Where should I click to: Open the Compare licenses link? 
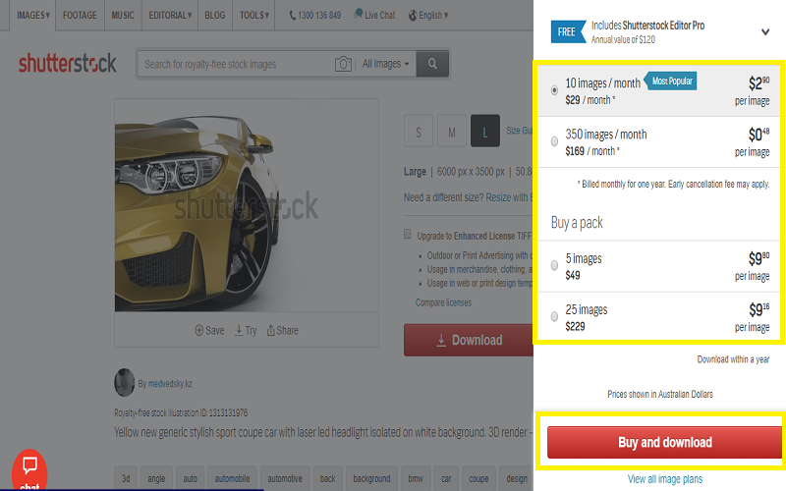(443, 302)
